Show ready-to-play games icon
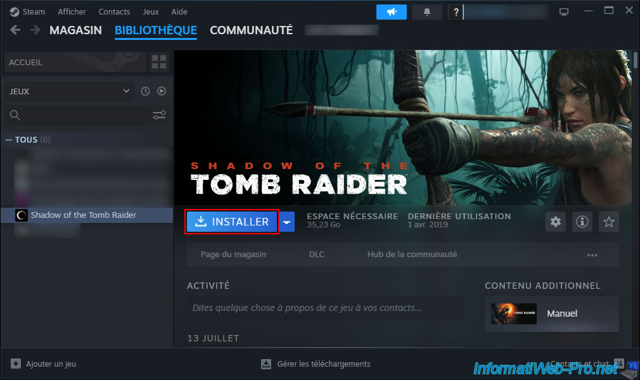Image resolution: width=640 pixels, height=380 pixels. [162, 91]
